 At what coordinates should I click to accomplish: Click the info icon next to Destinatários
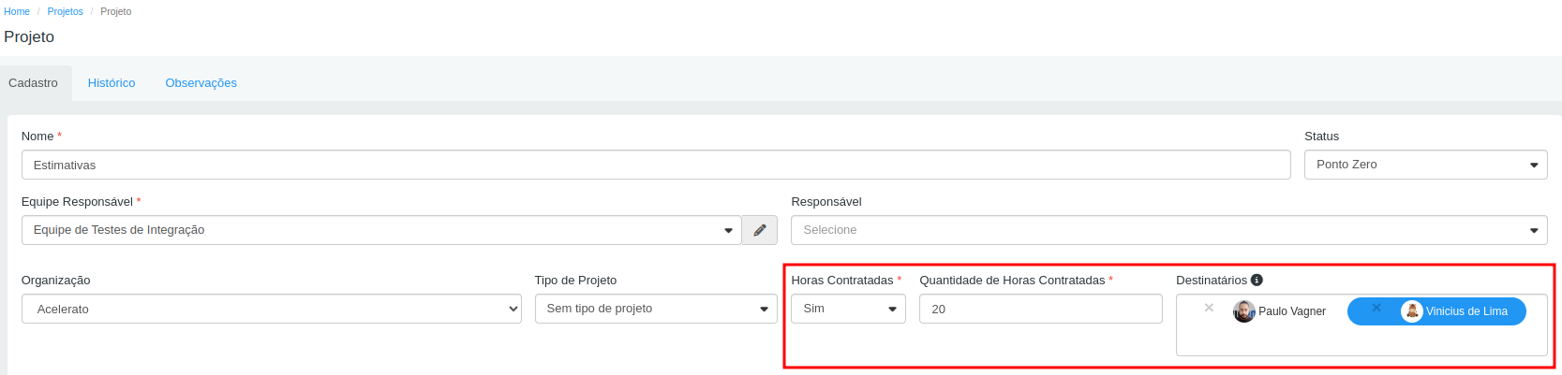point(1257,280)
